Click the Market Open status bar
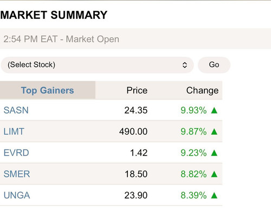The height and width of the screenshot is (211, 271). [x=135, y=38]
